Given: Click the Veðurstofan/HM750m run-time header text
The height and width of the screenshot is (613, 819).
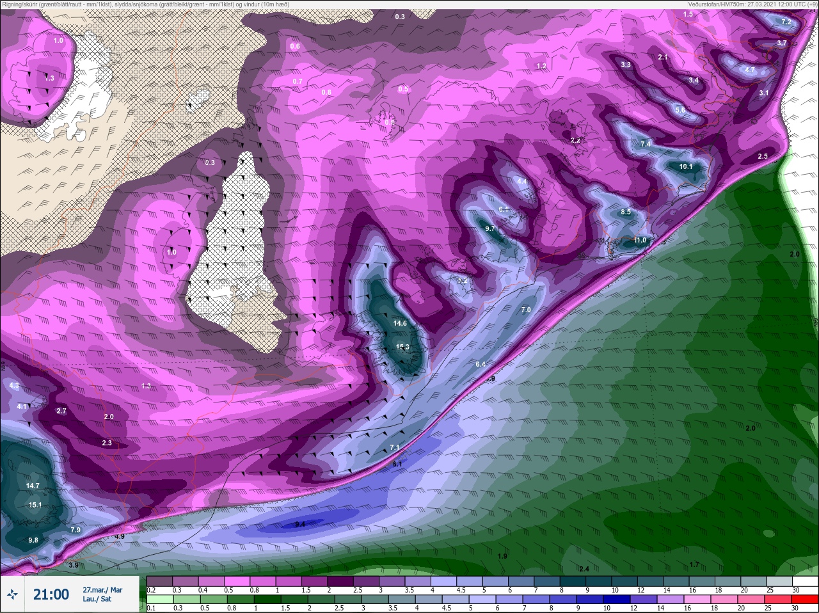Looking at the screenshot, I should [753, 4].
